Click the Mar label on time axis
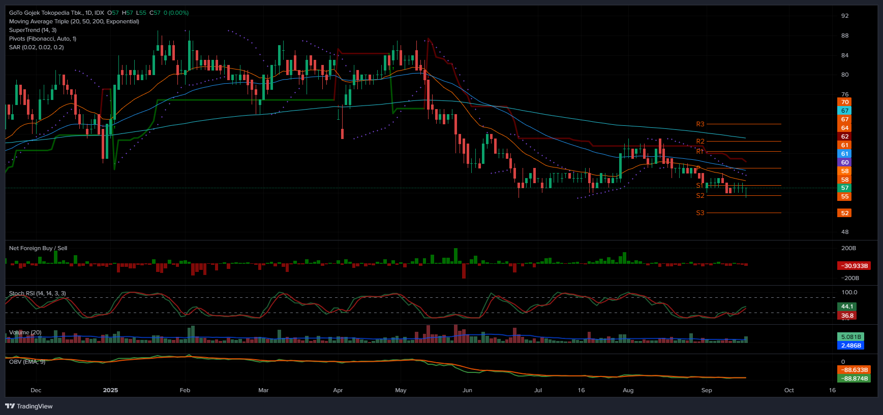Image resolution: width=883 pixels, height=415 pixels. (263, 390)
